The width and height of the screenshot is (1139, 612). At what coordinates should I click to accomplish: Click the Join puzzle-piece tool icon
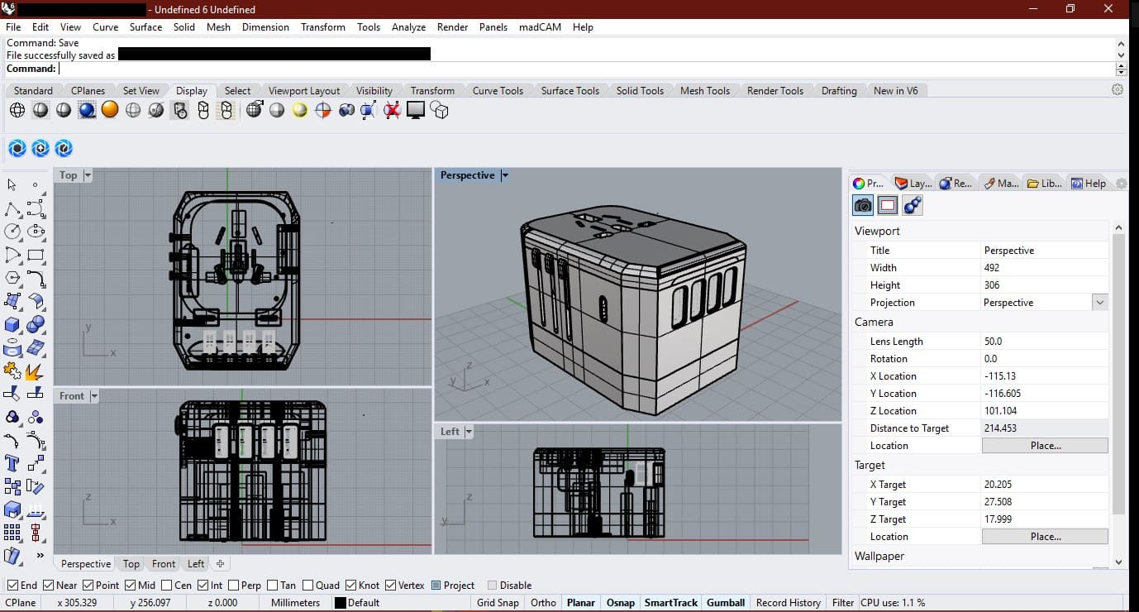pyautogui.click(x=12, y=371)
